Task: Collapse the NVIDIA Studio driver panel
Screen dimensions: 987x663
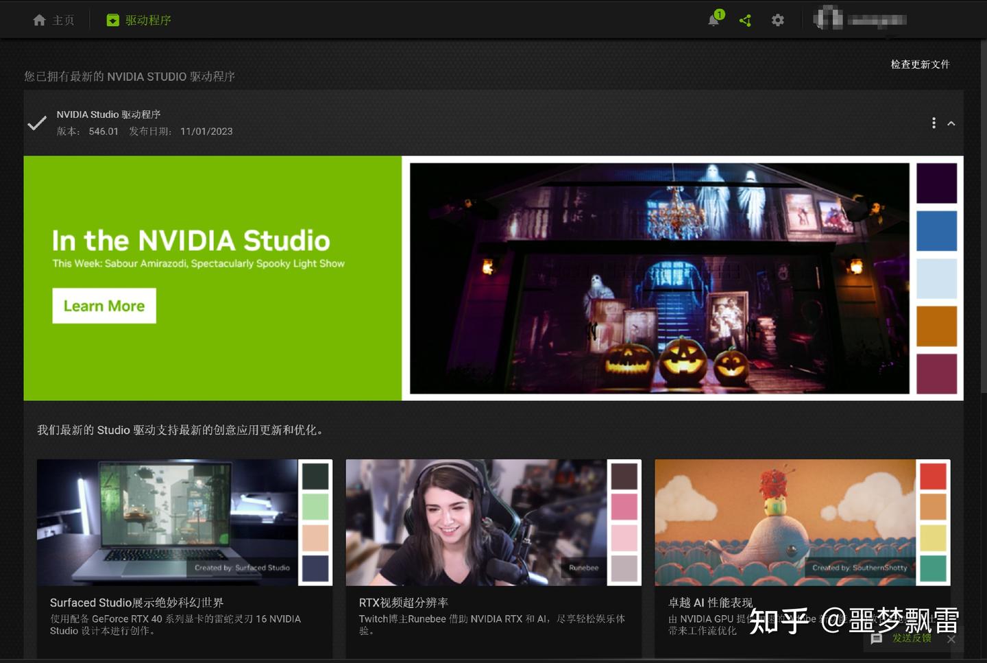Action: click(951, 123)
